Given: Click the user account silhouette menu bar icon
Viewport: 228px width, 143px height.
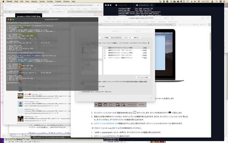Looking at the screenshot, I should pos(212,1).
